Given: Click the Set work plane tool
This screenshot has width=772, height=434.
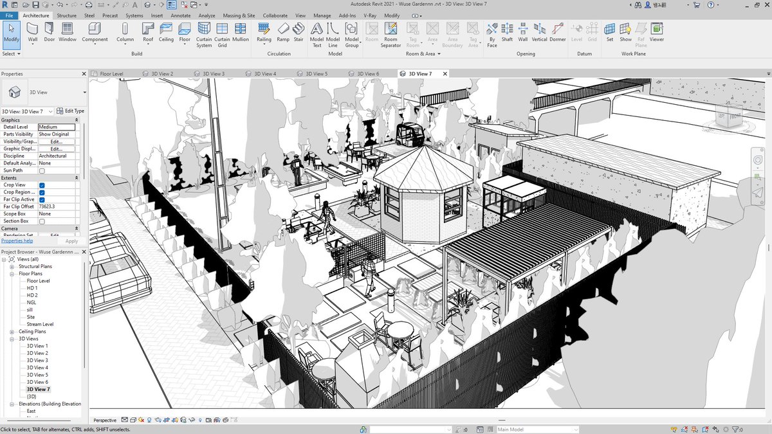Looking at the screenshot, I should pyautogui.click(x=609, y=33).
